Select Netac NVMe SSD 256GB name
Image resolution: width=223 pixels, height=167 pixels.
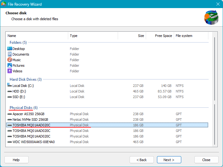click(30, 120)
